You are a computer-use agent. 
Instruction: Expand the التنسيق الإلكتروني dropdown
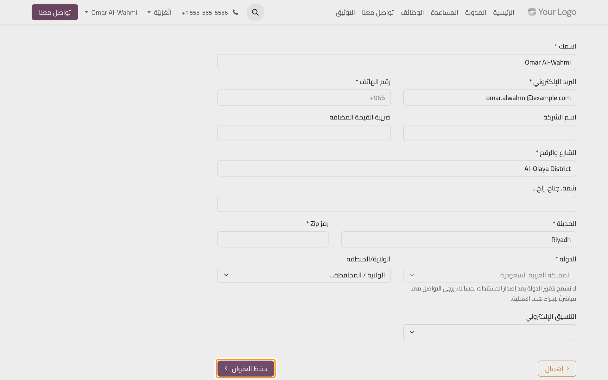point(490,332)
